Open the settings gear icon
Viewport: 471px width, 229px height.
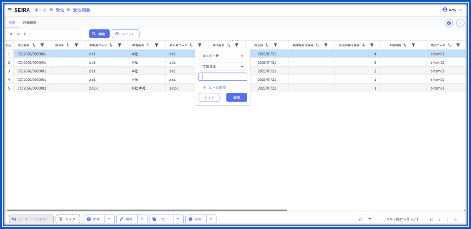point(449,23)
